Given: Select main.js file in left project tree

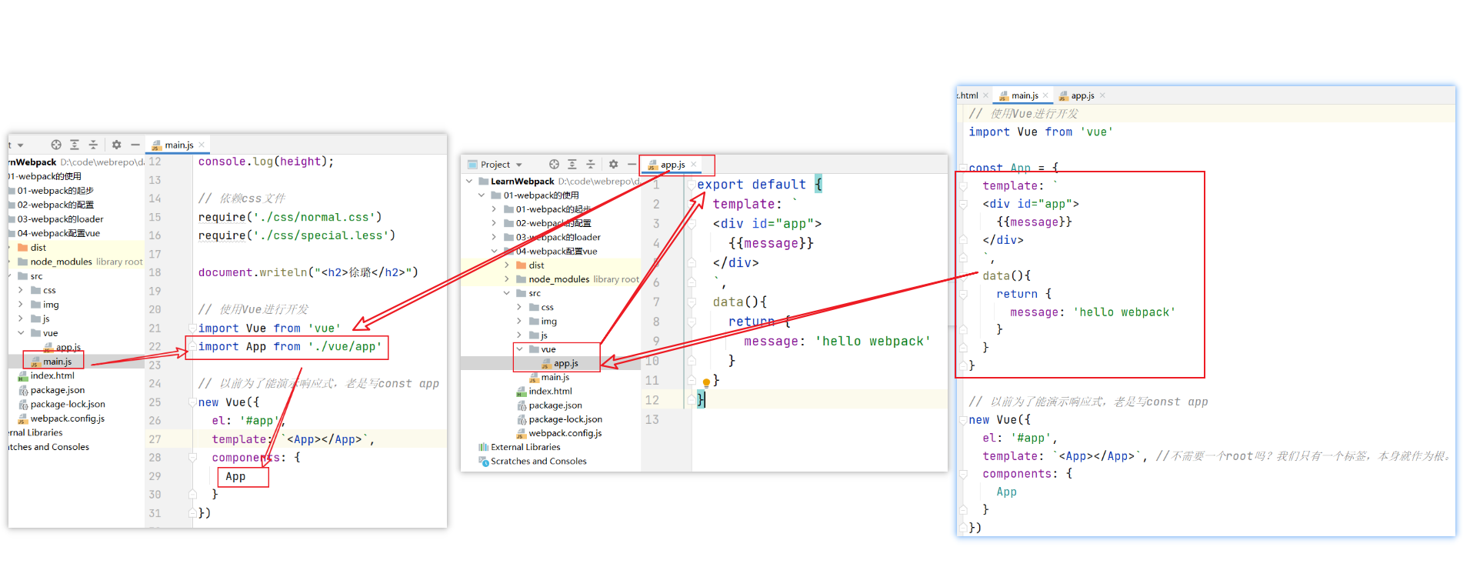Looking at the screenshot, I should (52, 362).
